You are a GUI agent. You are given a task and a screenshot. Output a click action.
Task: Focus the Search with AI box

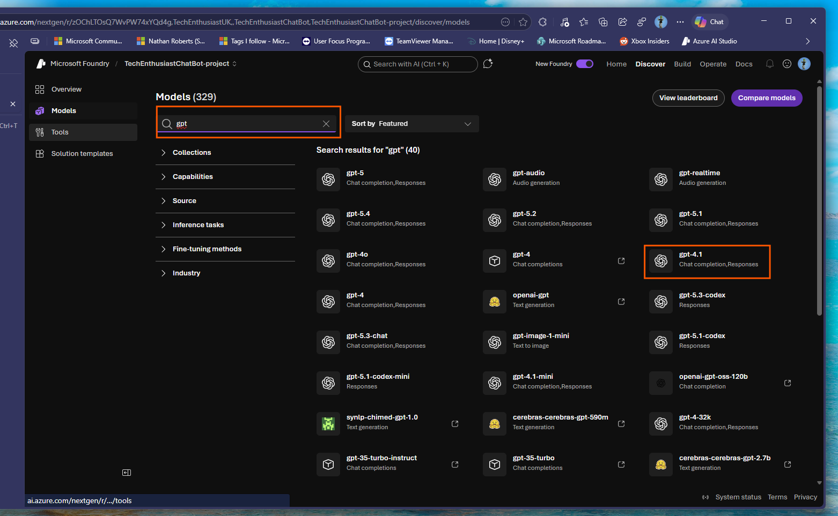pyautogui.click(x=417, y=64)
